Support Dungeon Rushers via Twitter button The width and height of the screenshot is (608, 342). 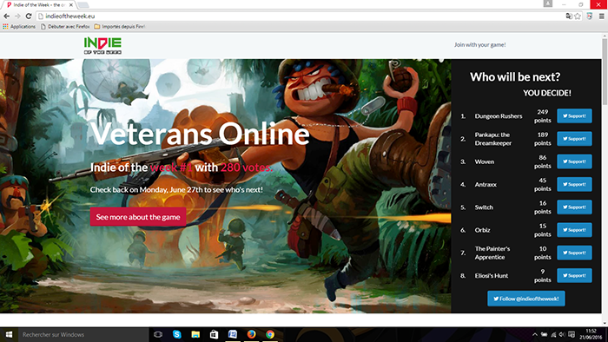[x=574, y=115]
